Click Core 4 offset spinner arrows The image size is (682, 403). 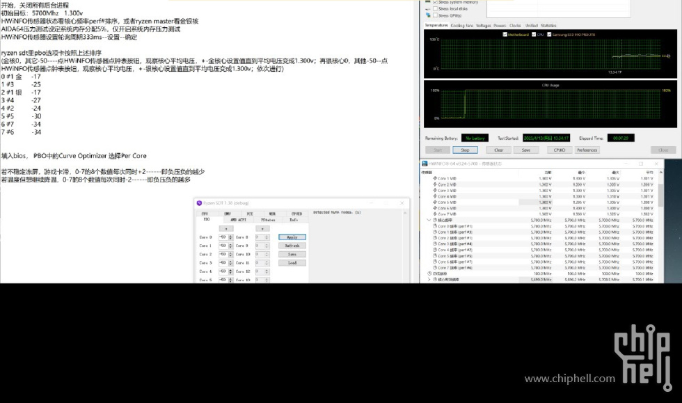point(230,271)
